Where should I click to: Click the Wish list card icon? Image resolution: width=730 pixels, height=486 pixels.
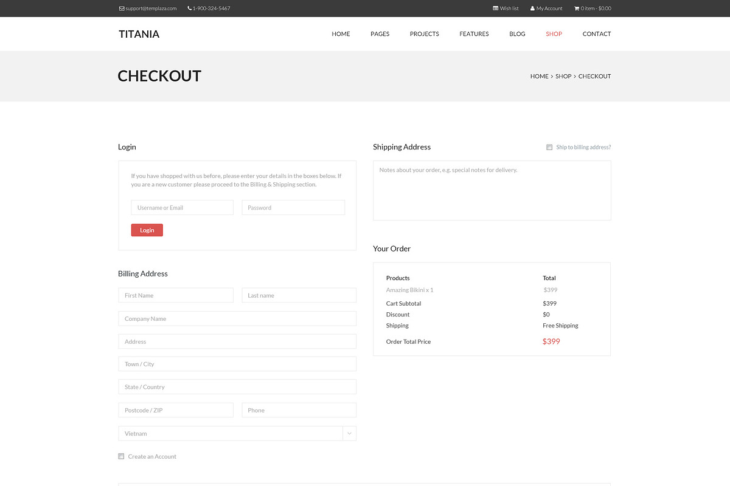tap(496, 9)
